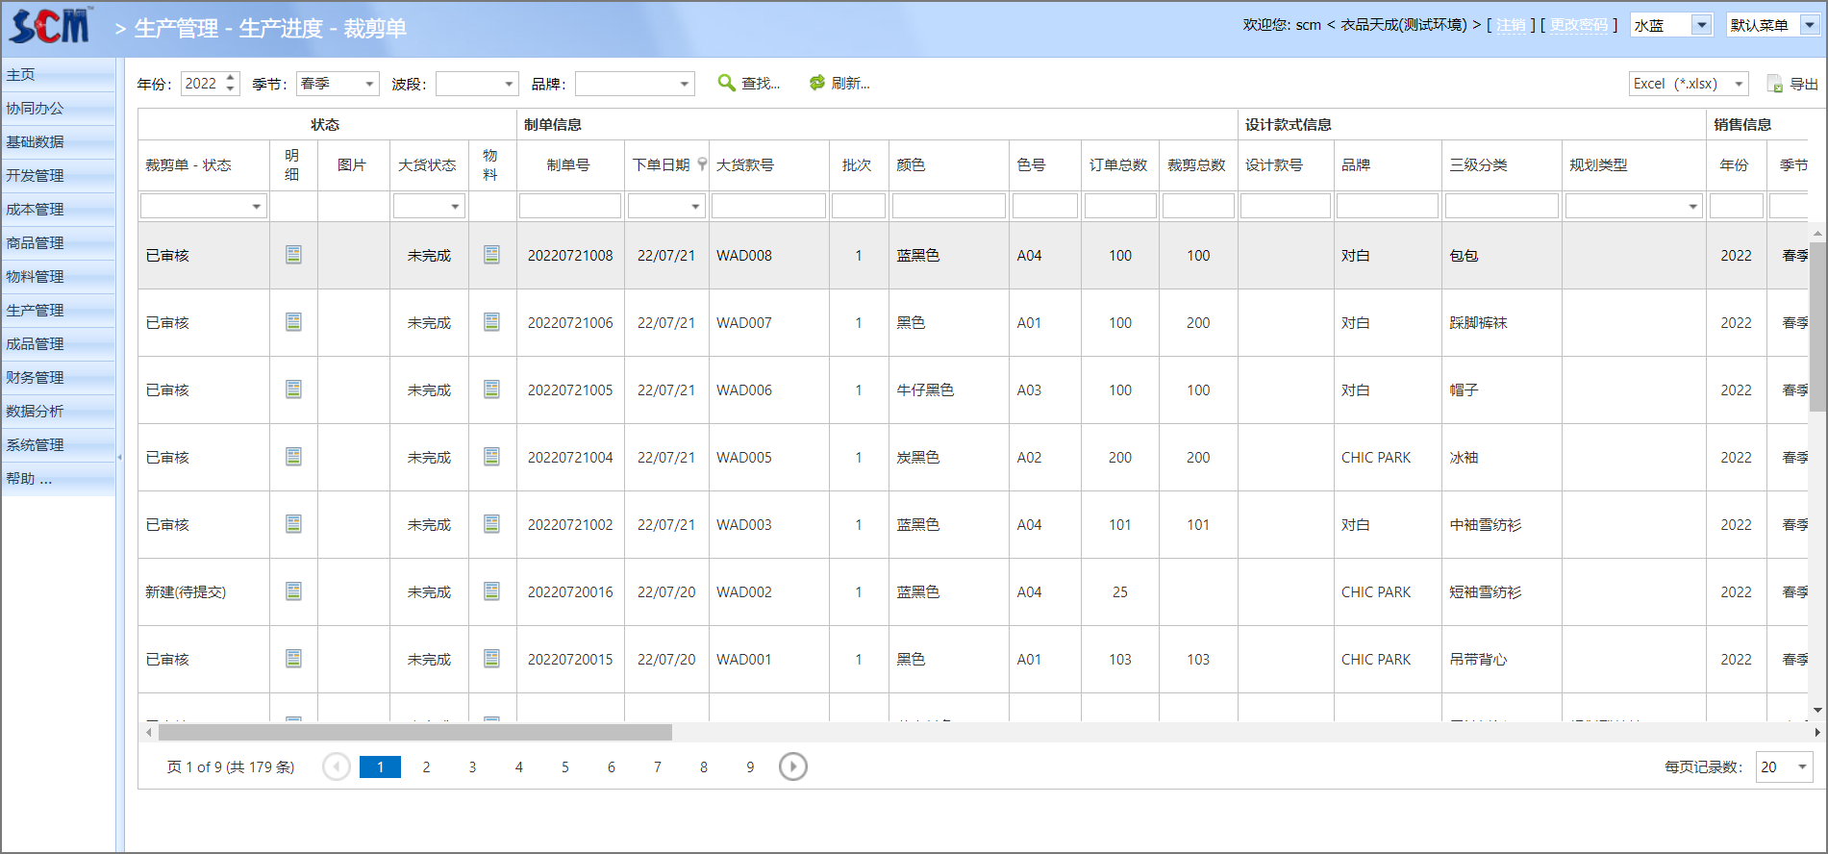Click the 注销 logout link
Screen dimensions: 1828x854
(x=1510, y=25)
